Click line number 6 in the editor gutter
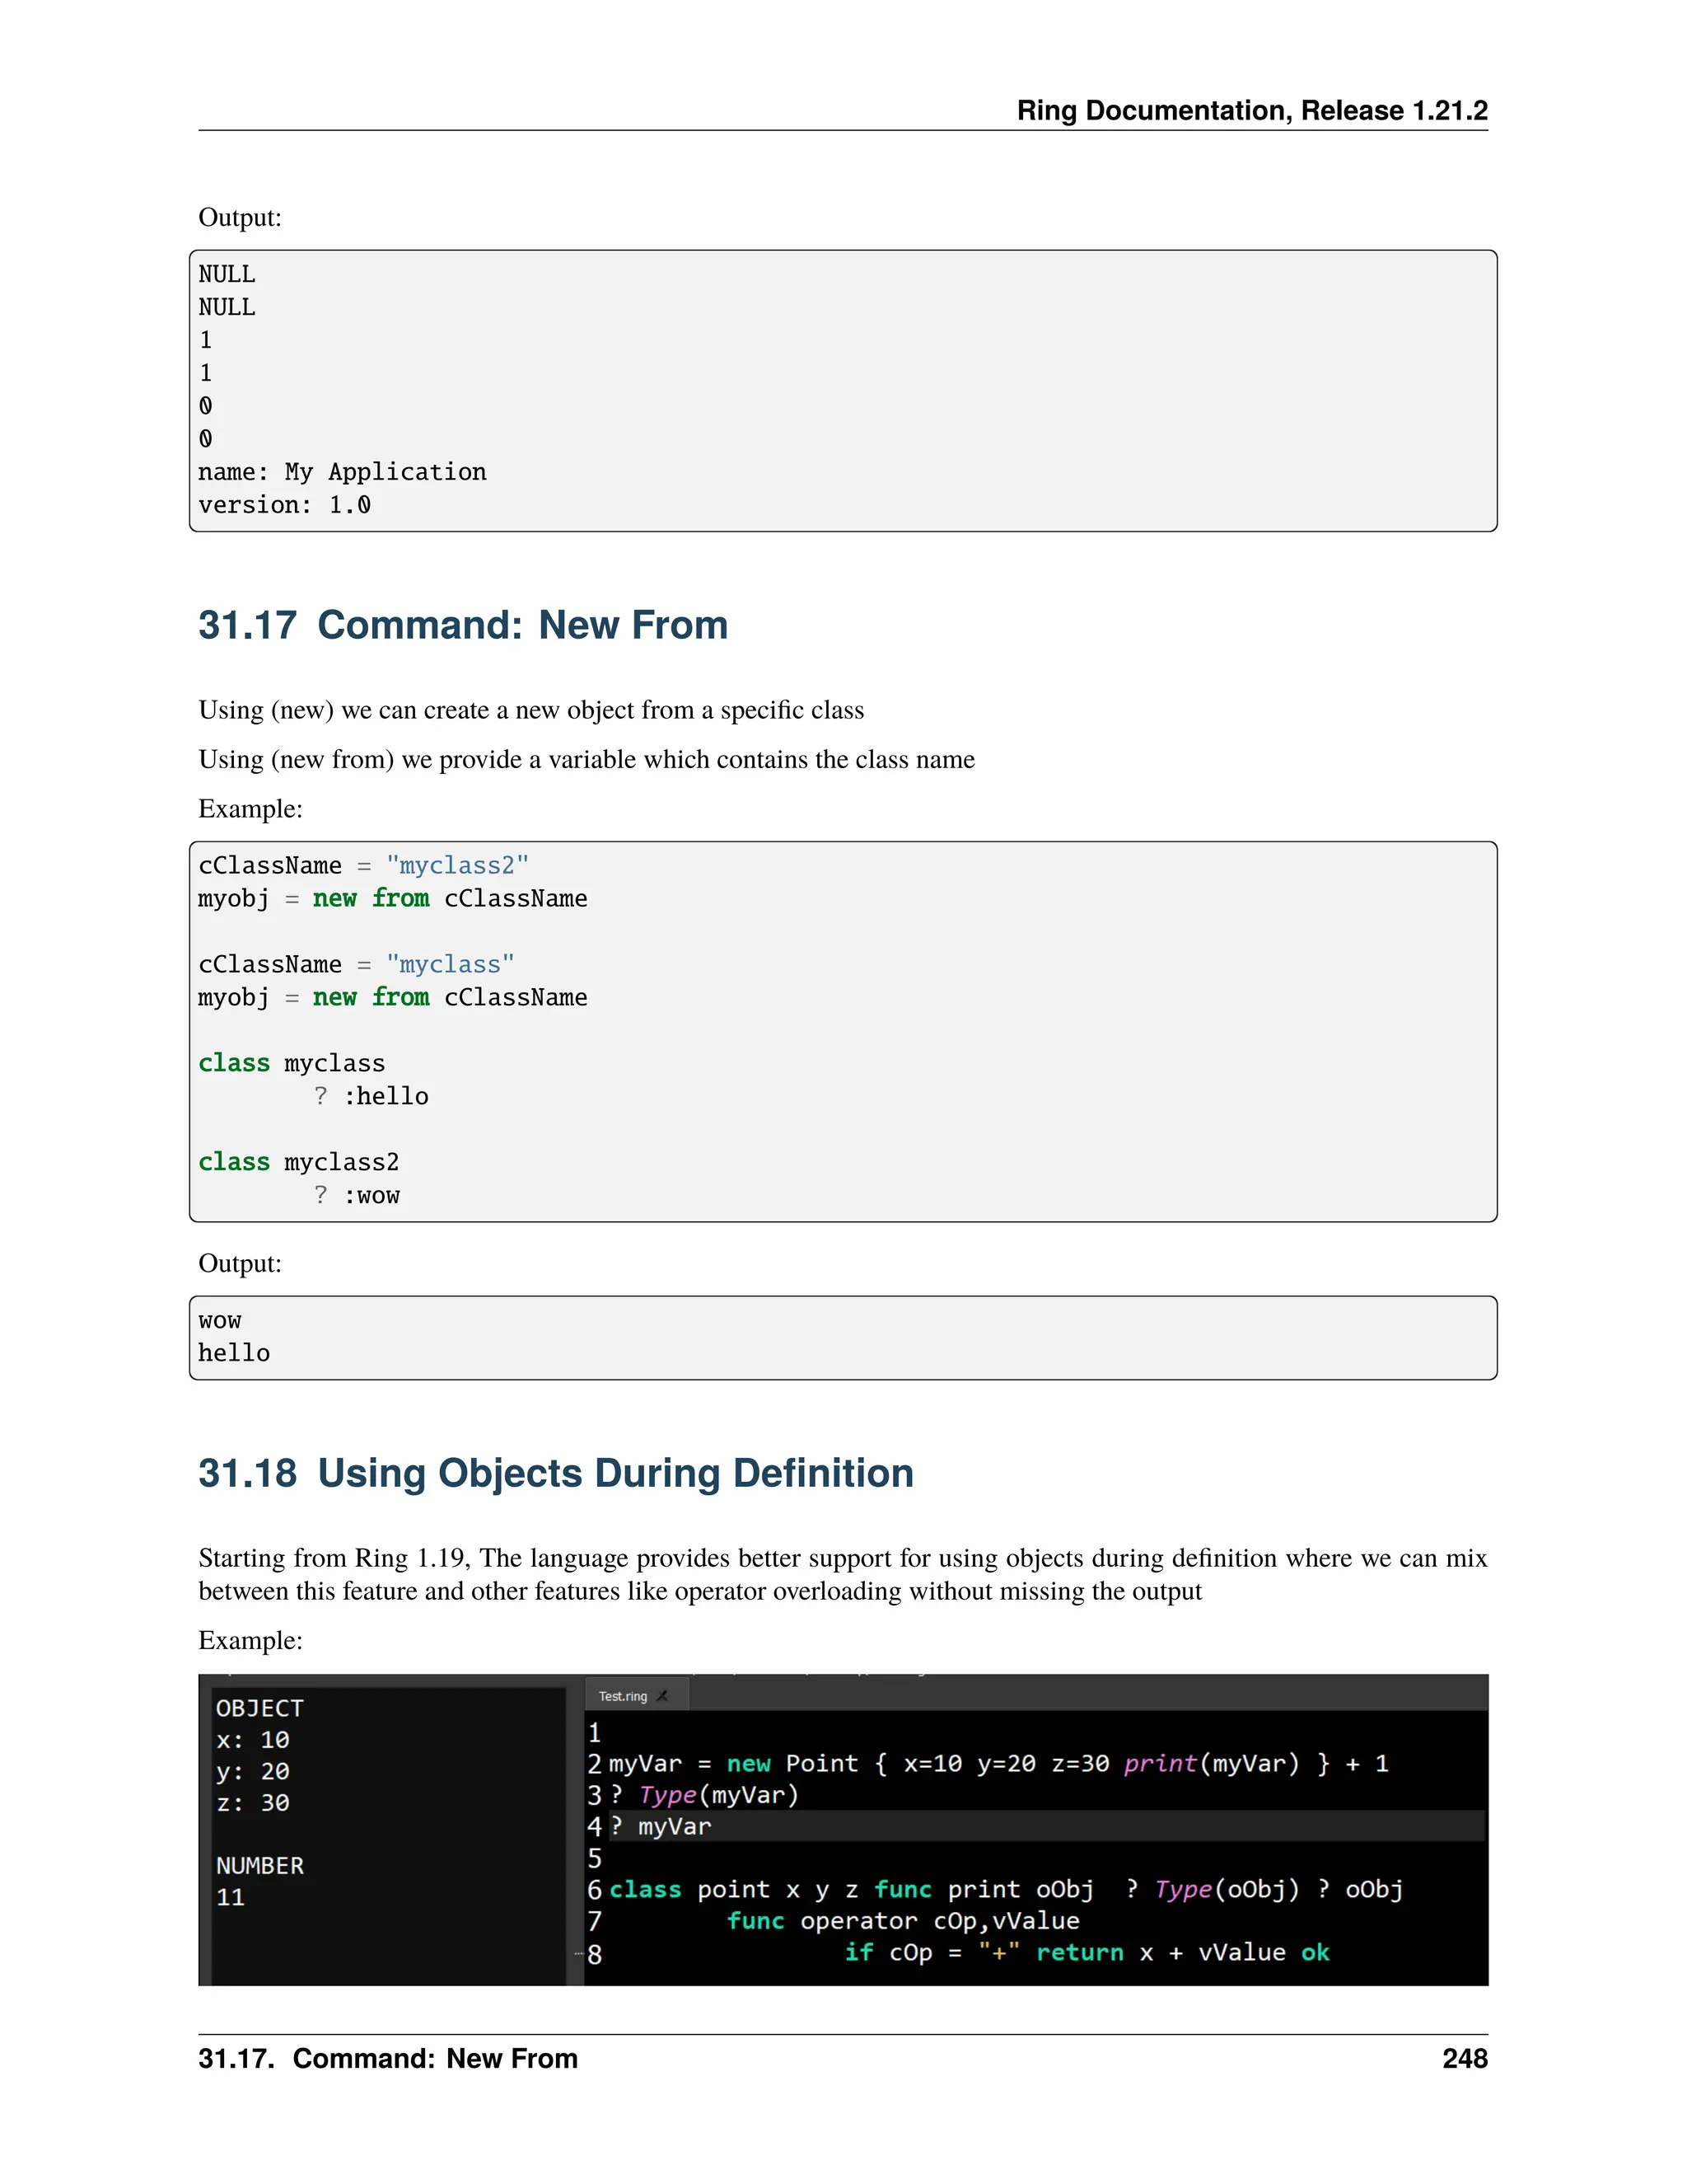Image resolution: width=1687 pixels, height=2184 pixels. tap(595, 1889)
